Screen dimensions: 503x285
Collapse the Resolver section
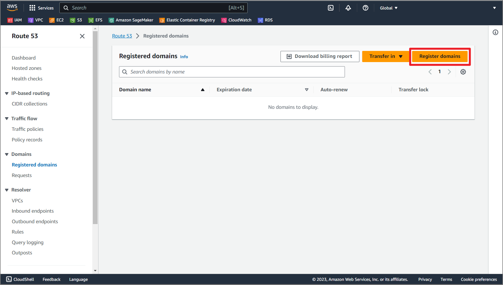7,190
